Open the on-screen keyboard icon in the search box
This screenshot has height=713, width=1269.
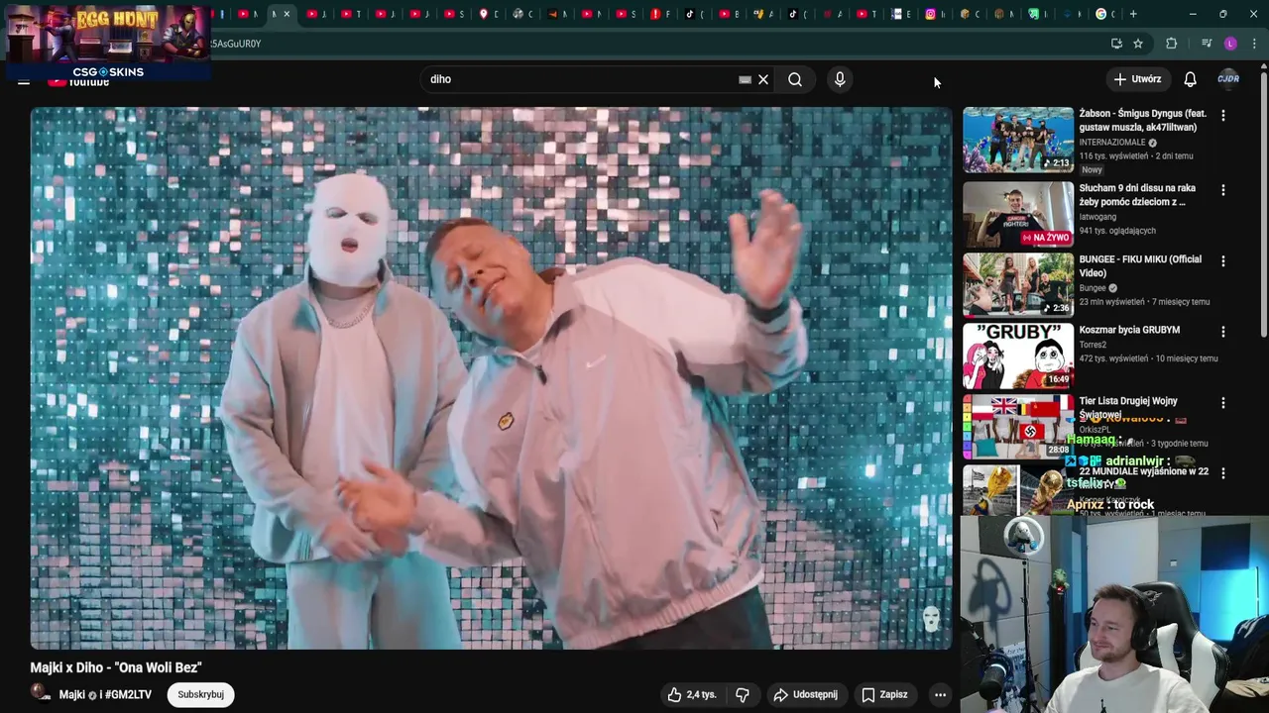745,79
